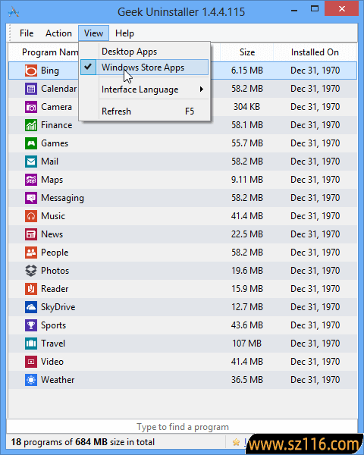Viewport: 364px width, 455px height.
Task: Uncheck the Windows Store Apps view option
Action: (x=144, y=67)
